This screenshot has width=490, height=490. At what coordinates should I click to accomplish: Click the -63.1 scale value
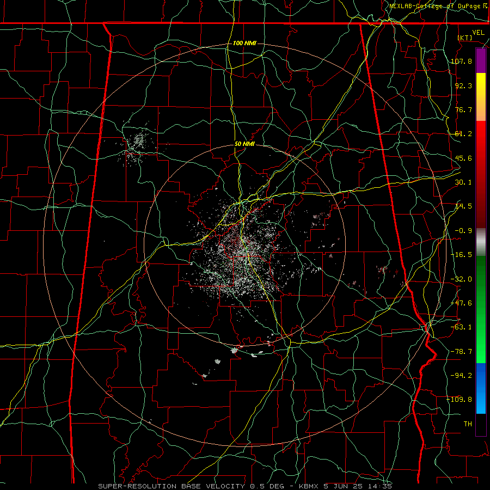pos(461,327)
